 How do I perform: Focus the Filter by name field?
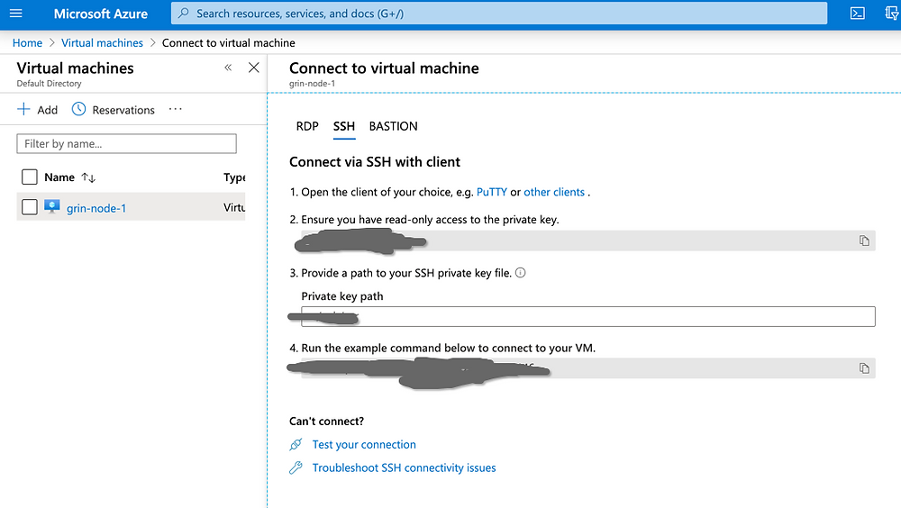126,144
